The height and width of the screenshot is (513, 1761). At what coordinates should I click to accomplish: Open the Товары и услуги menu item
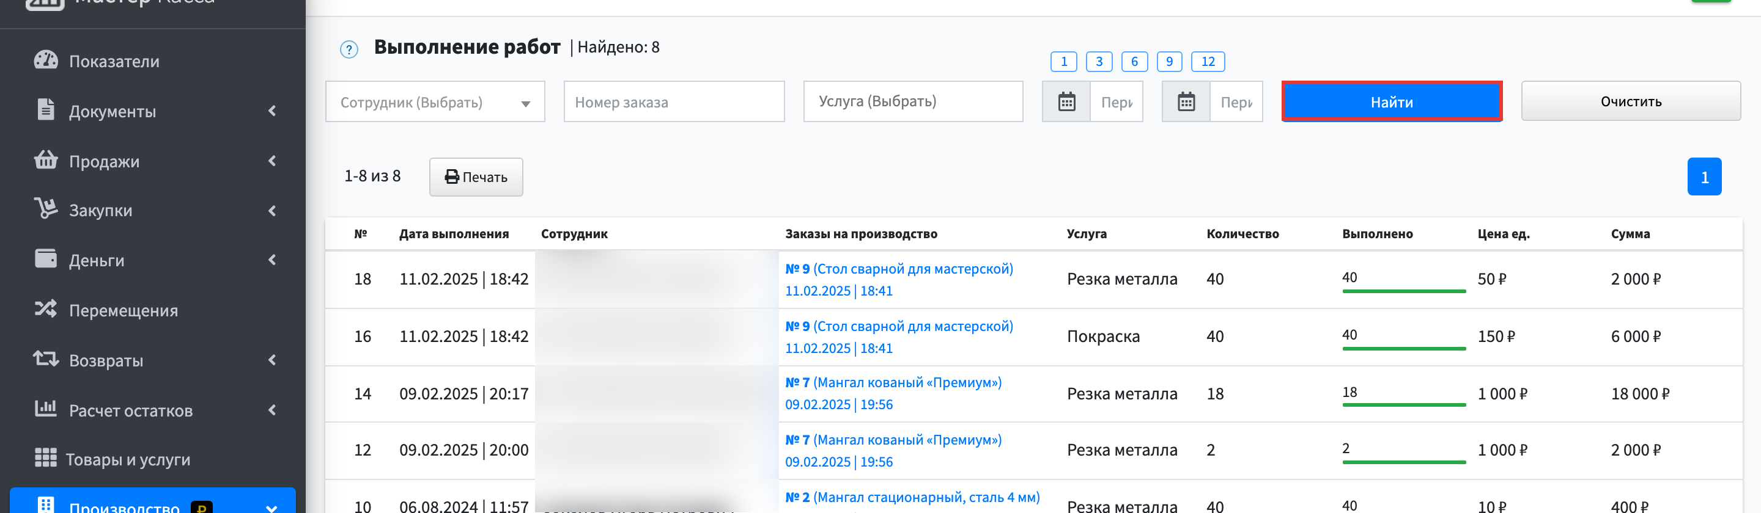(152, 459)
